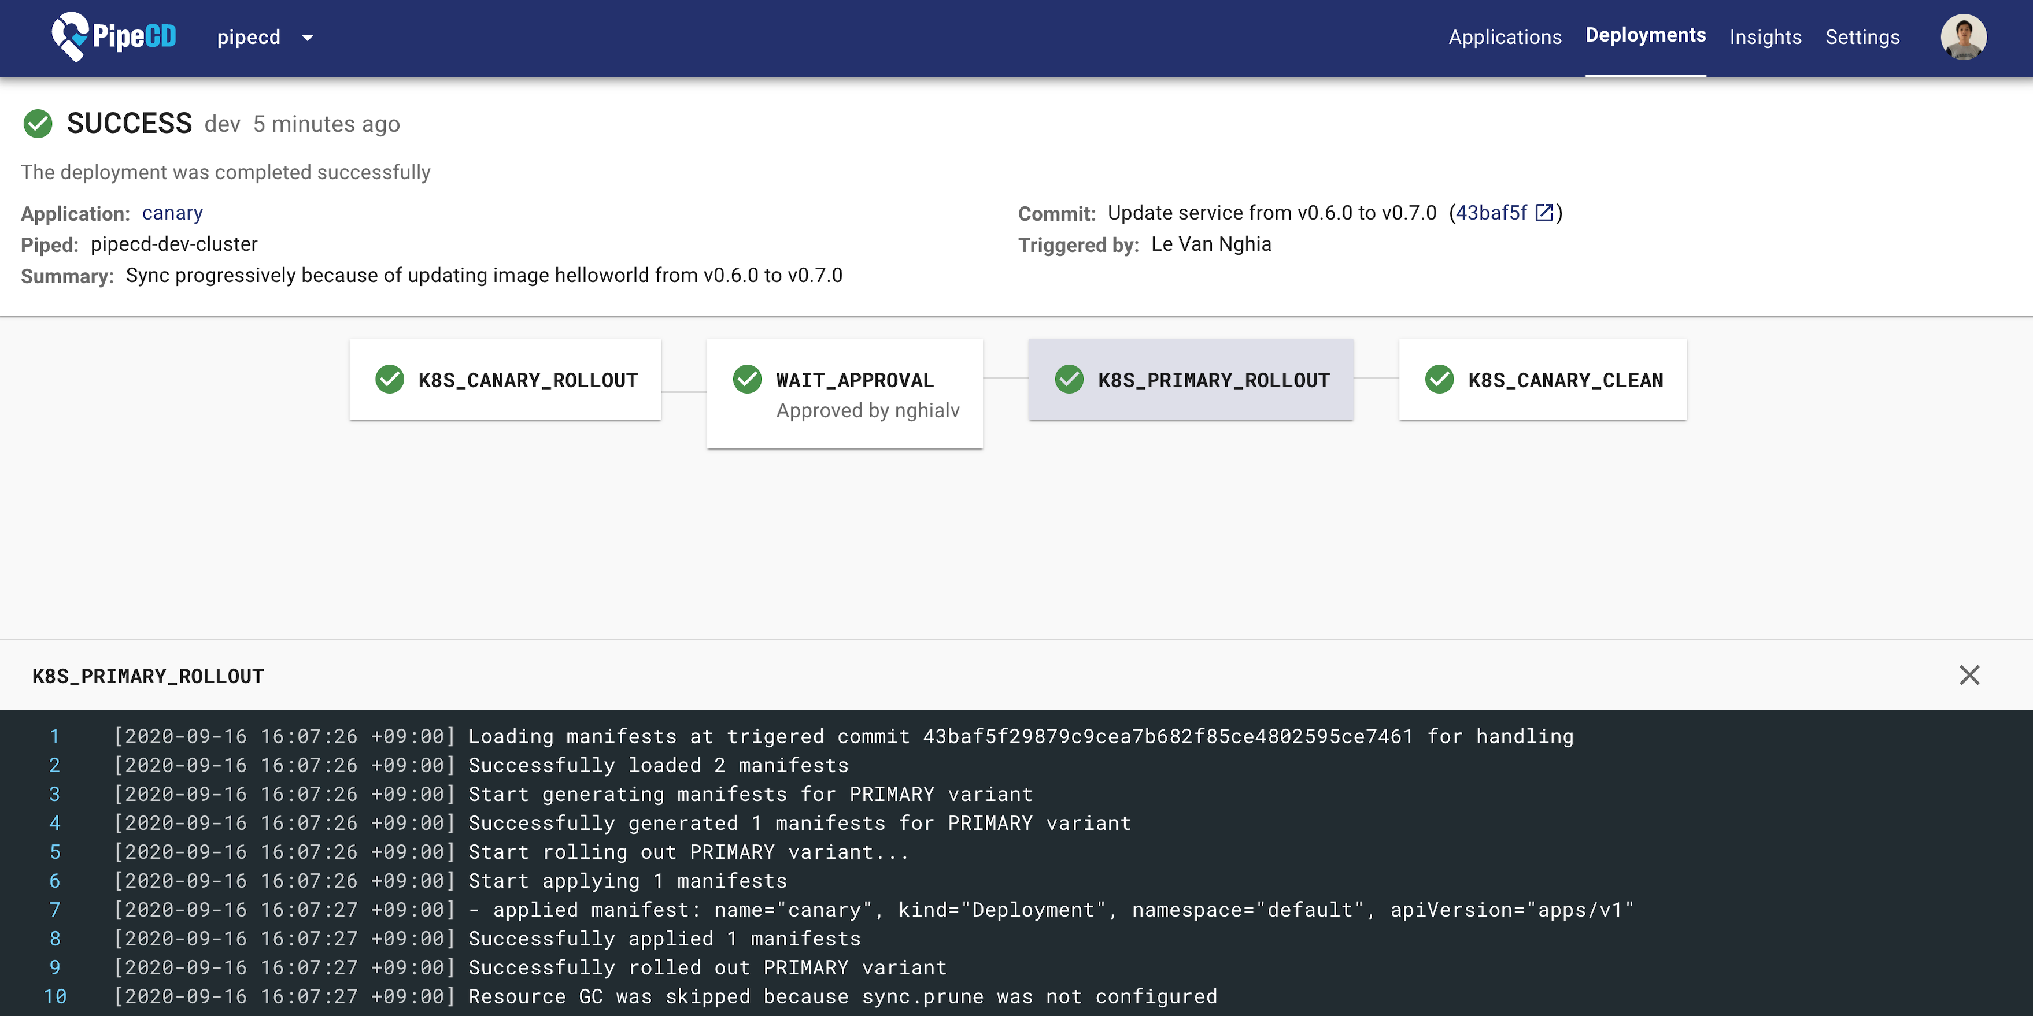
Task: Click the green SUCCESS status check icon
Action: [38, 124]
